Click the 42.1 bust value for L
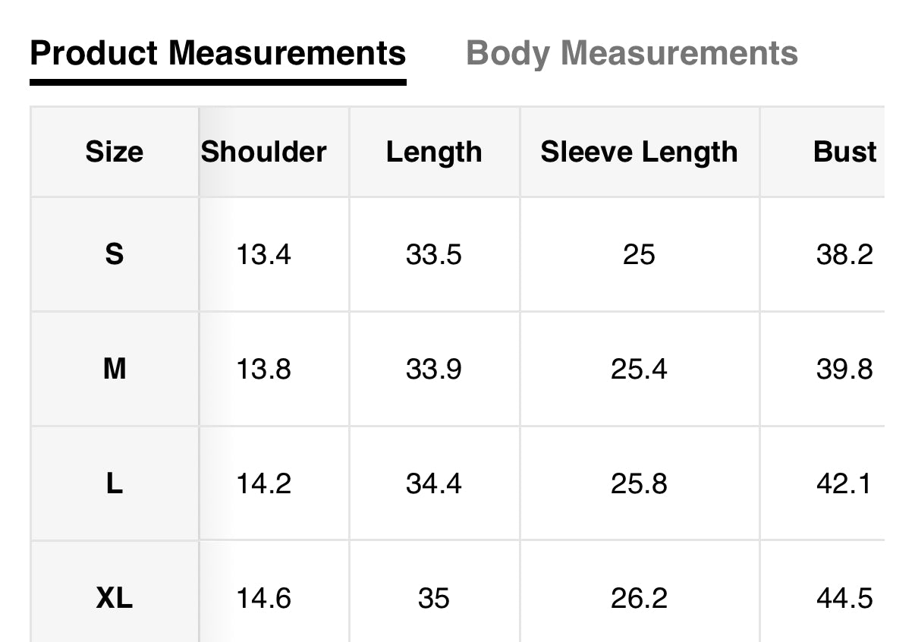 click(x=844, y=483)
